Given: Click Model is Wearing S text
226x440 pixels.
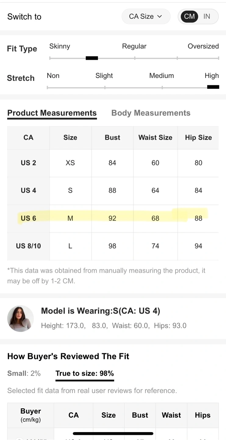Looking at the screenshot, I should [x=101, y=311].
